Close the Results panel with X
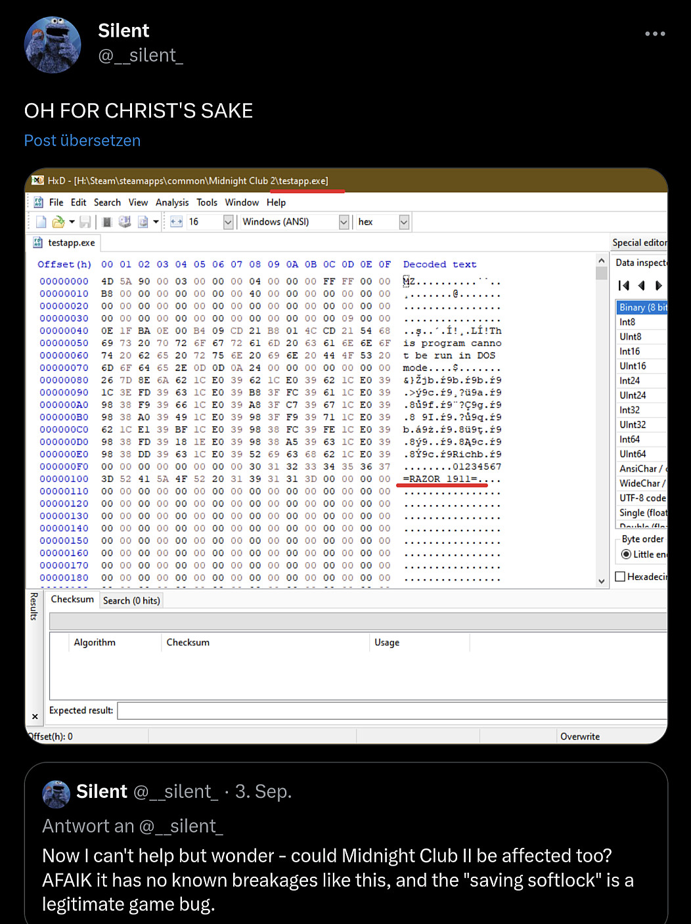 pos(35,716)
